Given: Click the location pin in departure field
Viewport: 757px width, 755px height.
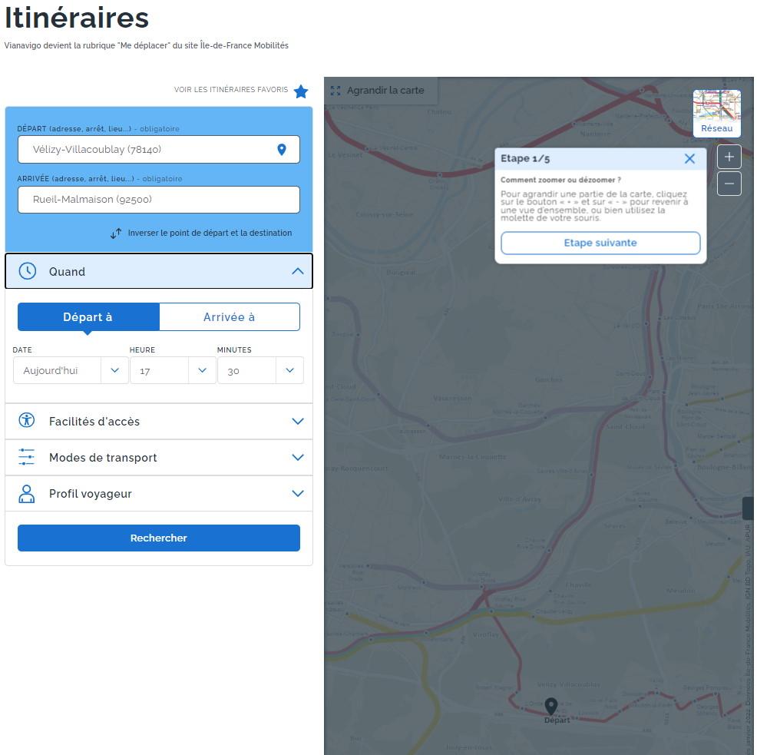Looking at the screenshot, I should tap(282, 150).
